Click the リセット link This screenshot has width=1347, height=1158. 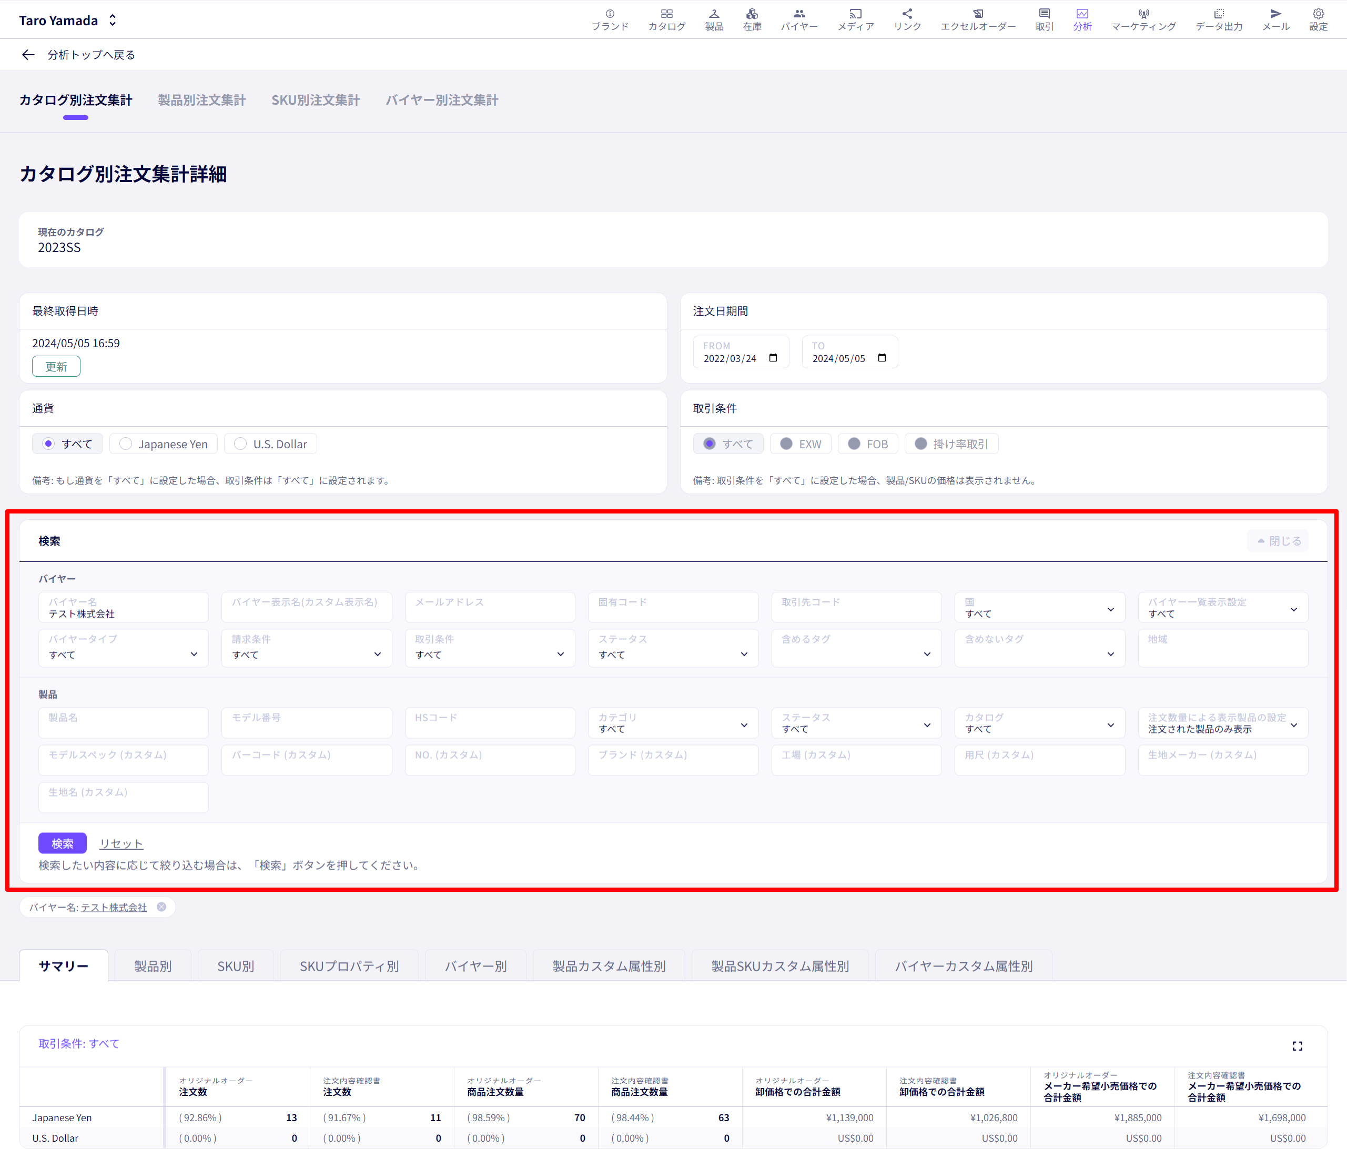pos(121,843)
